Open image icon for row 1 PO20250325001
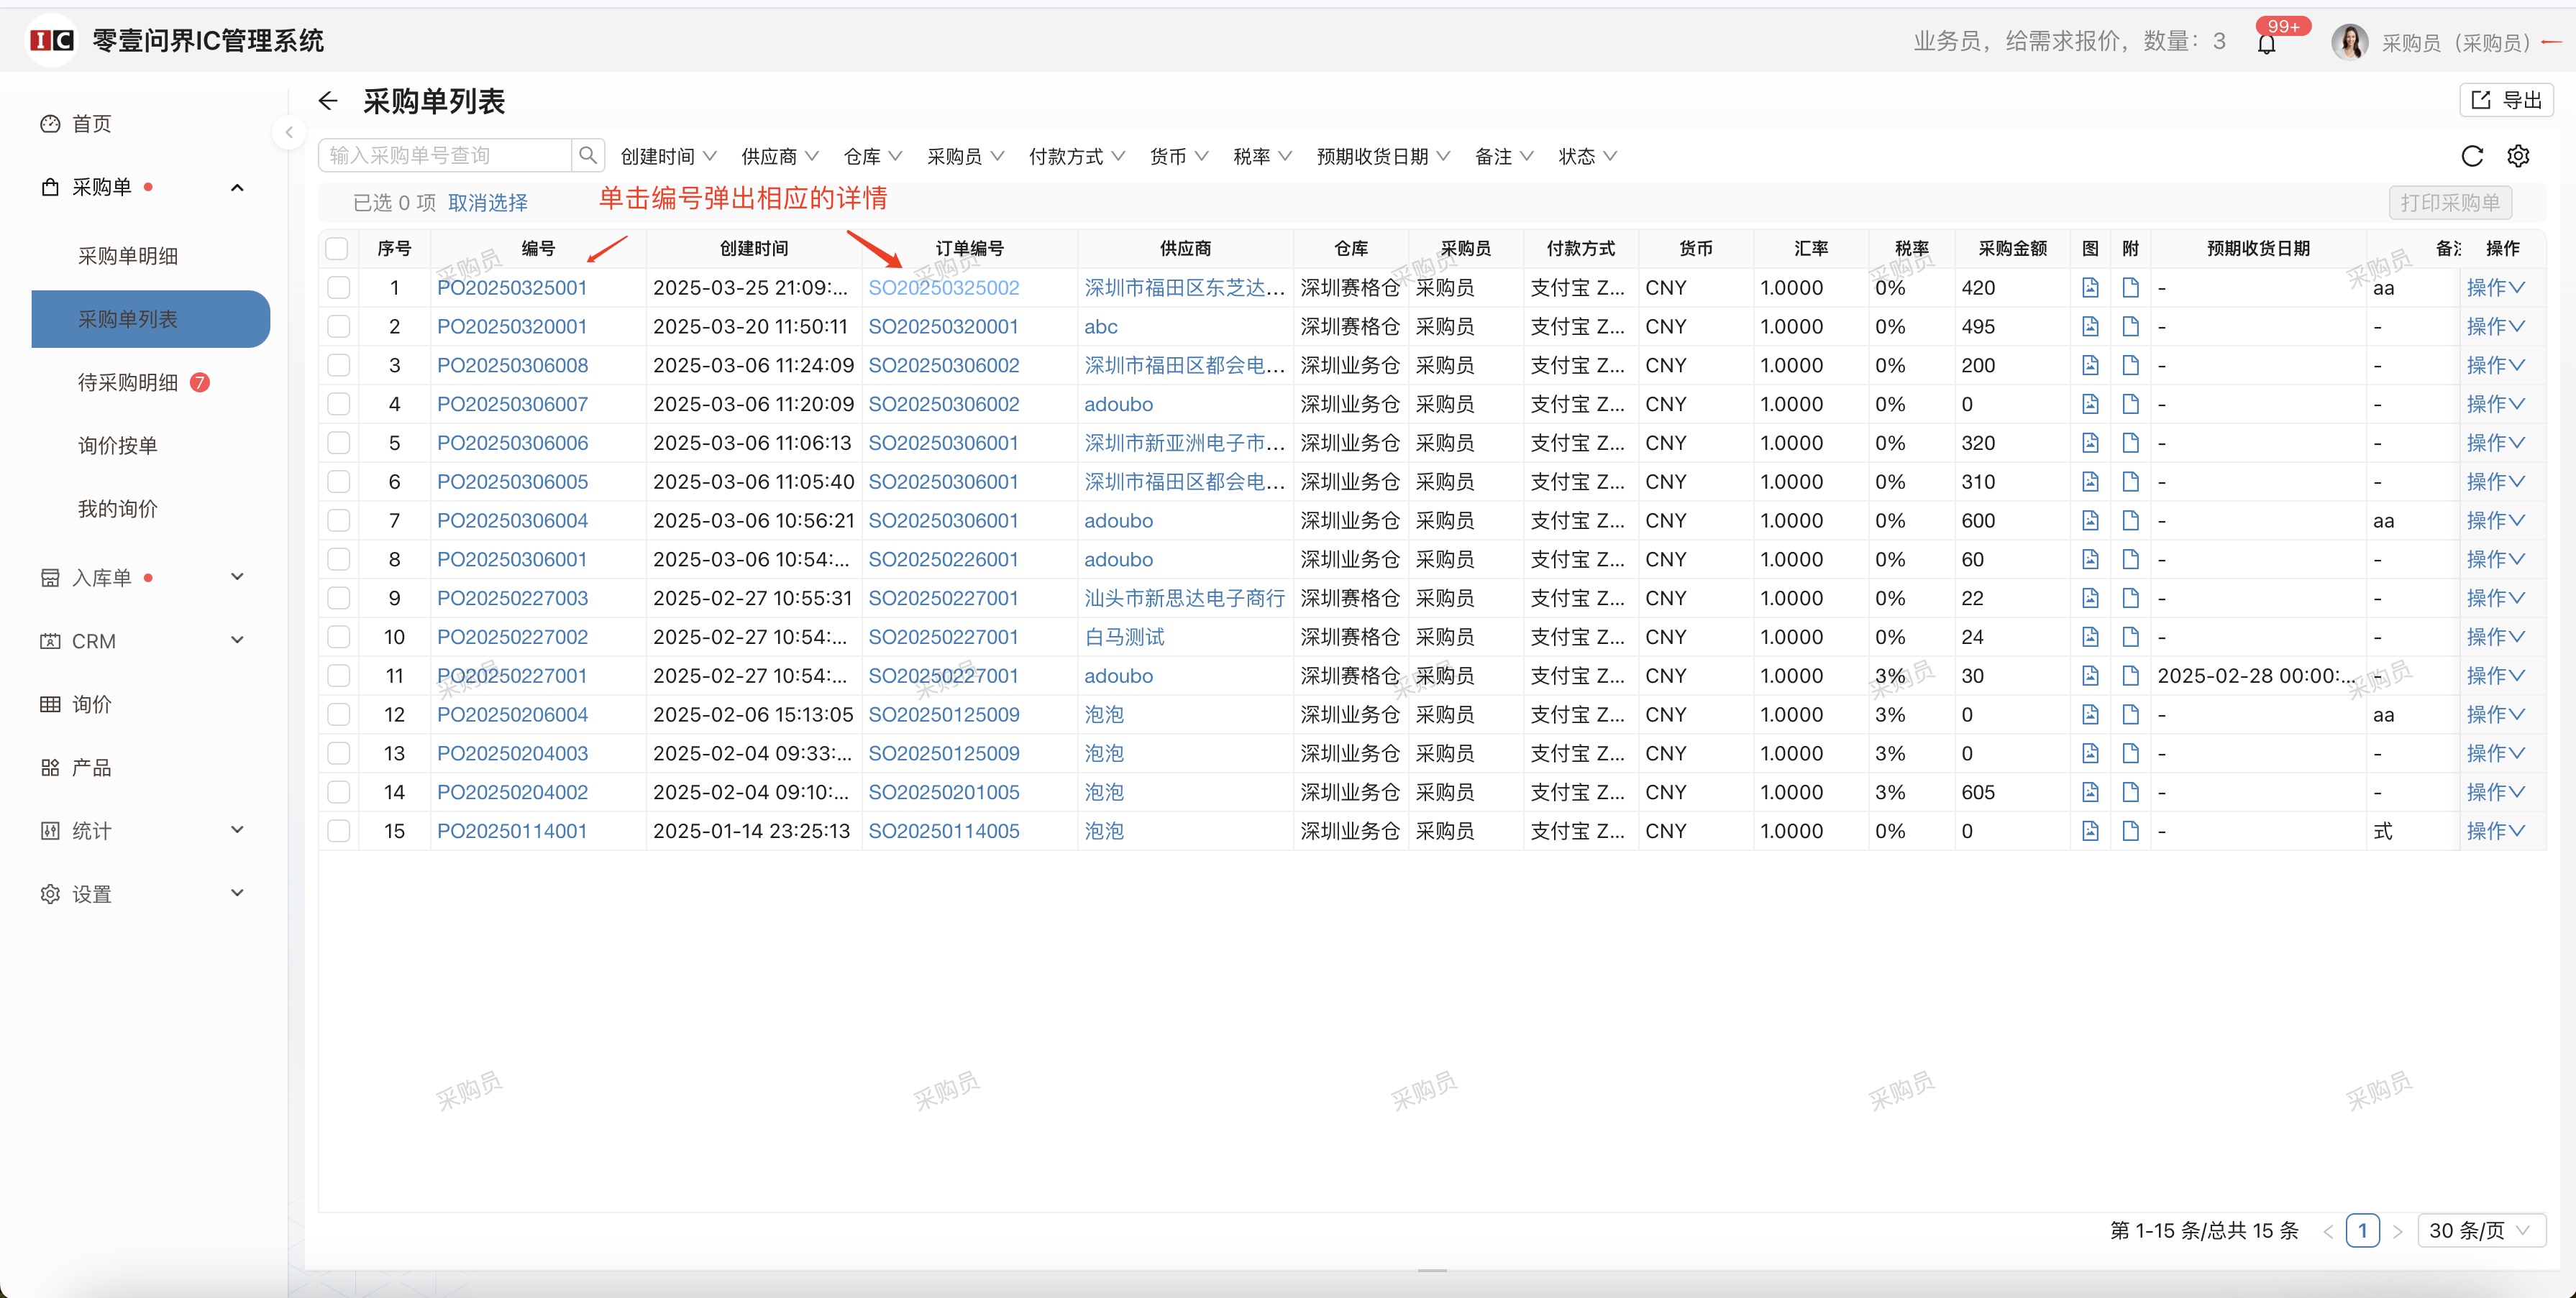The image size is (2576, 1298). pyautogui.click(x=2089, y=287)
